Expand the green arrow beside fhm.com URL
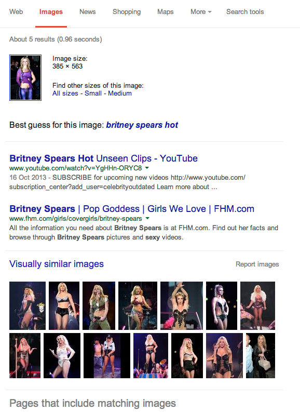This screenshot has width=300, height=412. (x=147, y=218)
